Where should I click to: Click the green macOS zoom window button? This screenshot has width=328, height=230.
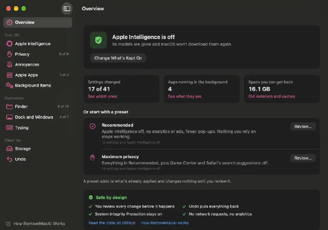(24, 9)
